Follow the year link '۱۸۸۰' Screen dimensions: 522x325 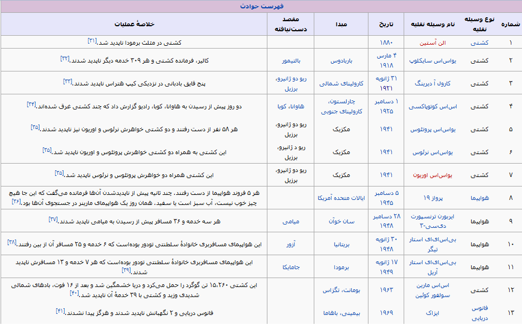click(386, 43)
